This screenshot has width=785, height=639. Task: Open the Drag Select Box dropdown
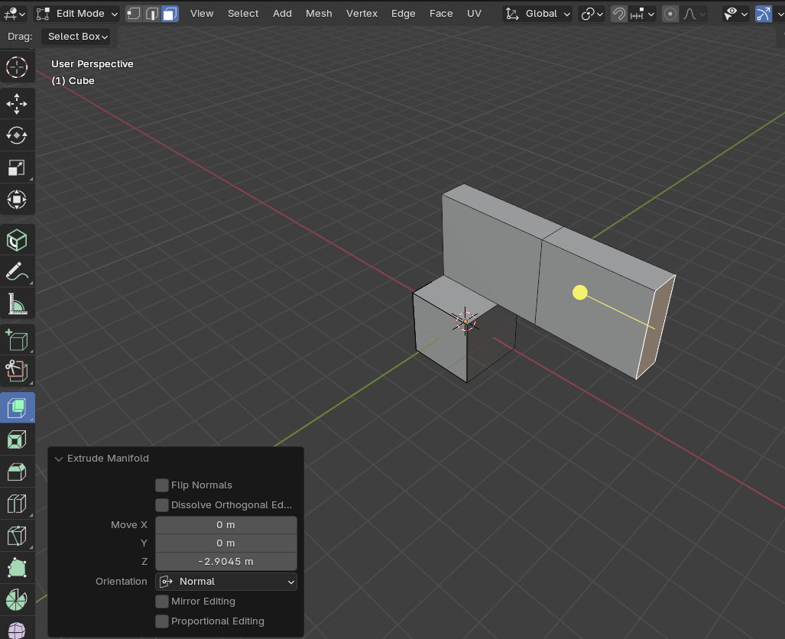click(x=76, y=37)
